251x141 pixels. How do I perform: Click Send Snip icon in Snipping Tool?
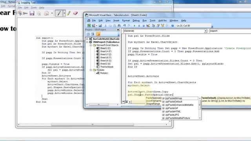[46, 13]
